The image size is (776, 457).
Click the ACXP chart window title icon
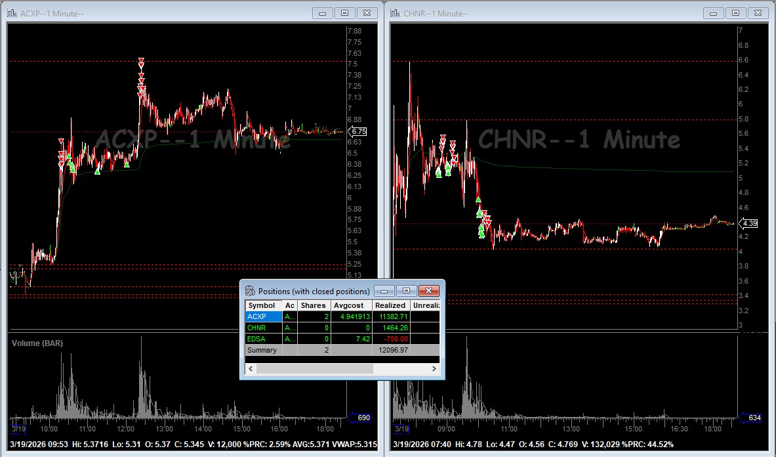click(12, 13)
